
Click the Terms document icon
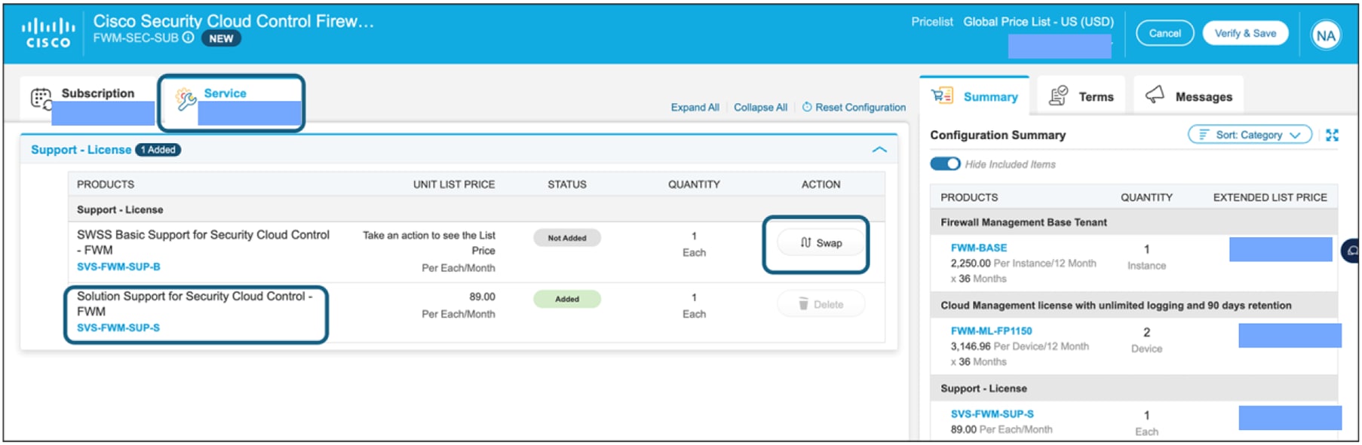(1059, 96)
